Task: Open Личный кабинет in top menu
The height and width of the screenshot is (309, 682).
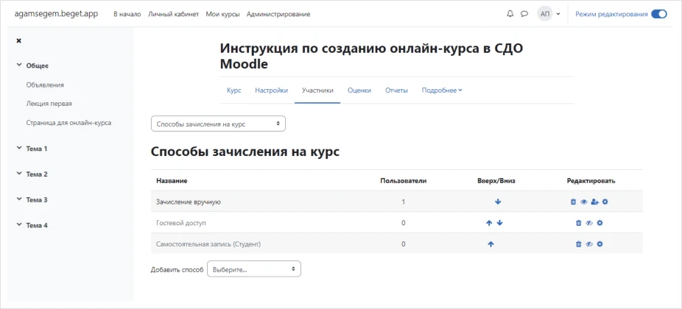Action: pyautogui.click(x=174, y=14)
